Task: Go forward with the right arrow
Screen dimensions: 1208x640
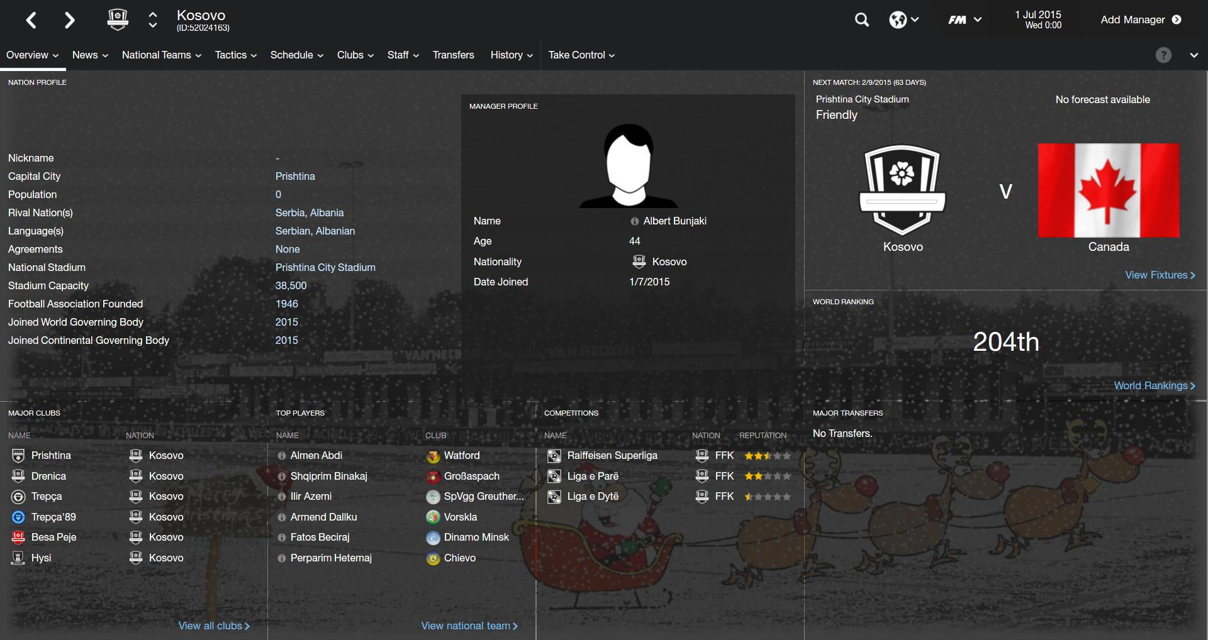Action: click(69, 20)
